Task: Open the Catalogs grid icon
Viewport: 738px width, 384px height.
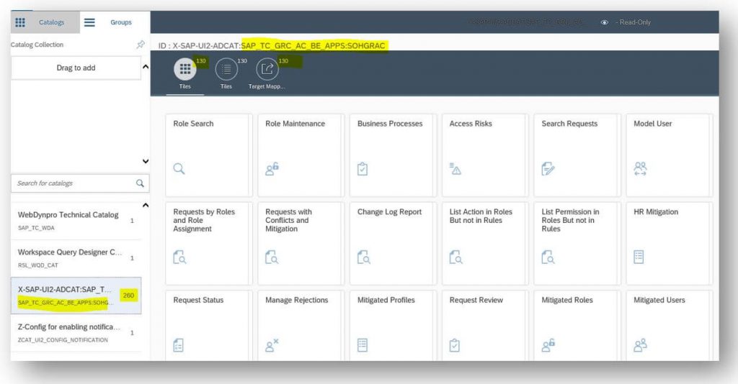Action: [20, 22]
